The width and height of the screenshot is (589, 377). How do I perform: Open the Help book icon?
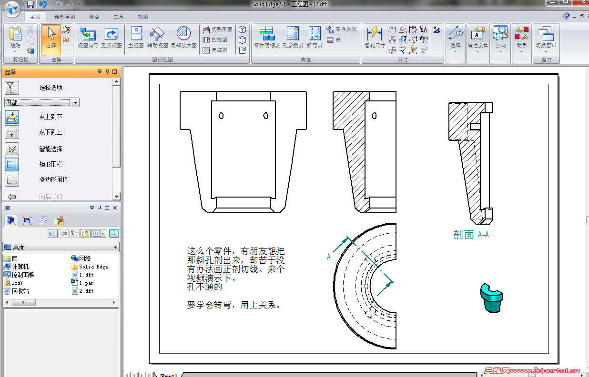[x=566, y=16]
